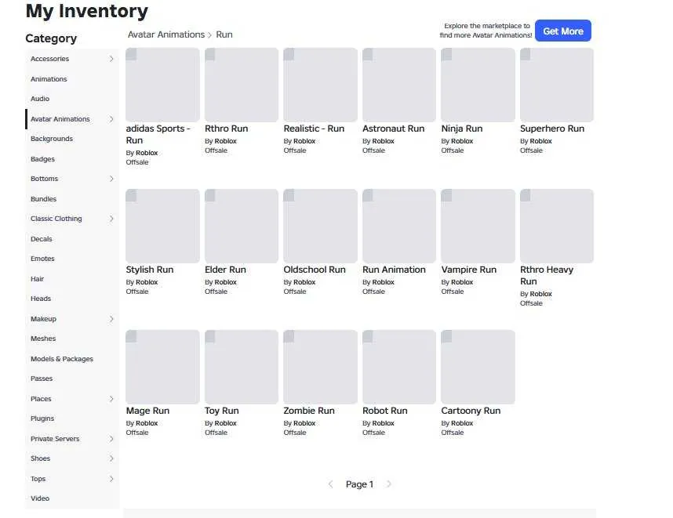Go to the next page arrow
The width and height of the screenshot is (673, 518).
tap(389, 484)
